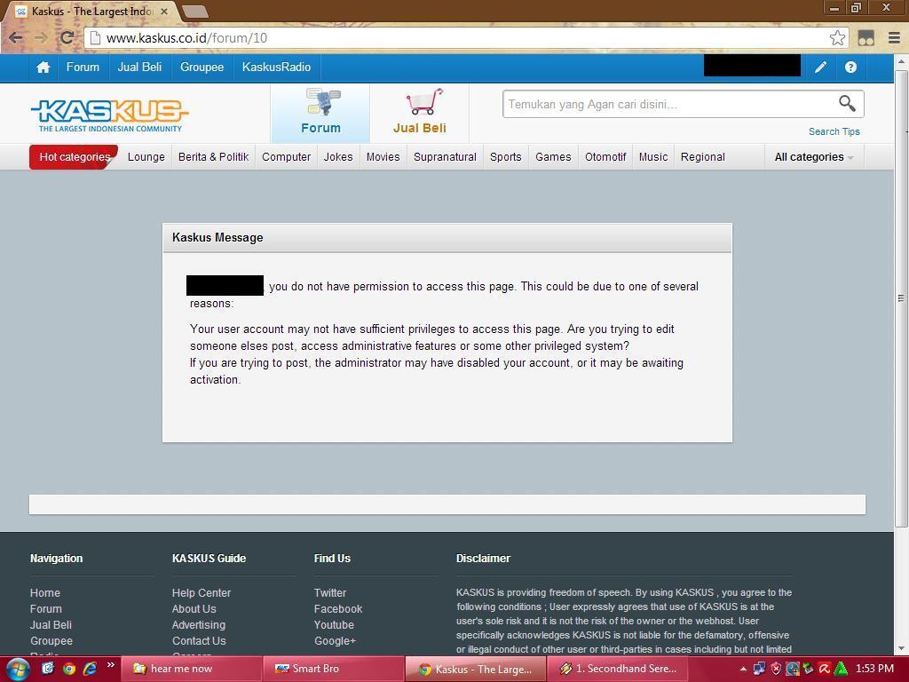909x682 pixels.
Task: Open KaskusRadio in top menu
Action: (277, 67)
